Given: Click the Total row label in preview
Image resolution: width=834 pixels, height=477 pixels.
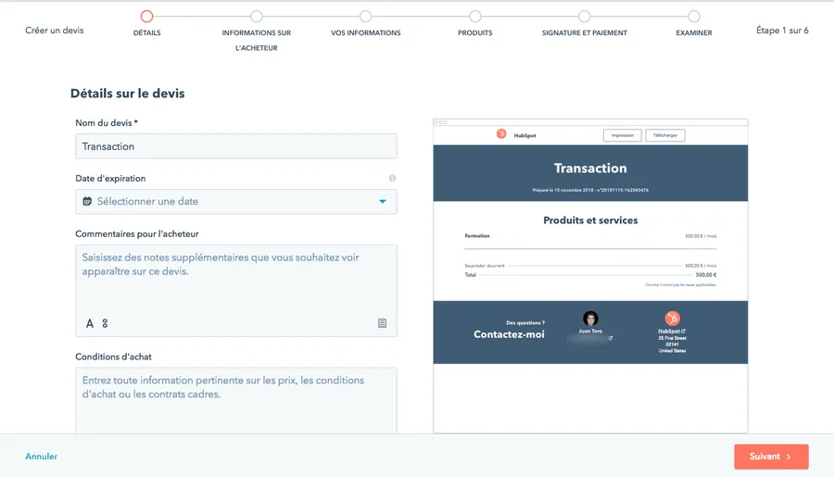Looking at the screenshot, I should tap(470, 275).
